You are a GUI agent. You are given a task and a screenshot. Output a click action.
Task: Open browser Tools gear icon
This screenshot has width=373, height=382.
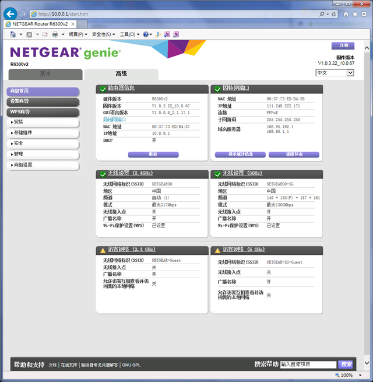tap(364, 15)
